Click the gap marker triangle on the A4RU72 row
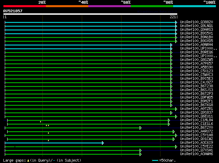Screen dimensions: 219x163 point(49,133)
